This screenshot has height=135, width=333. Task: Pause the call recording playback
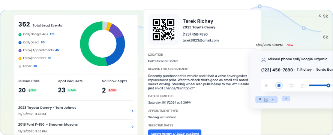(279, 85)
